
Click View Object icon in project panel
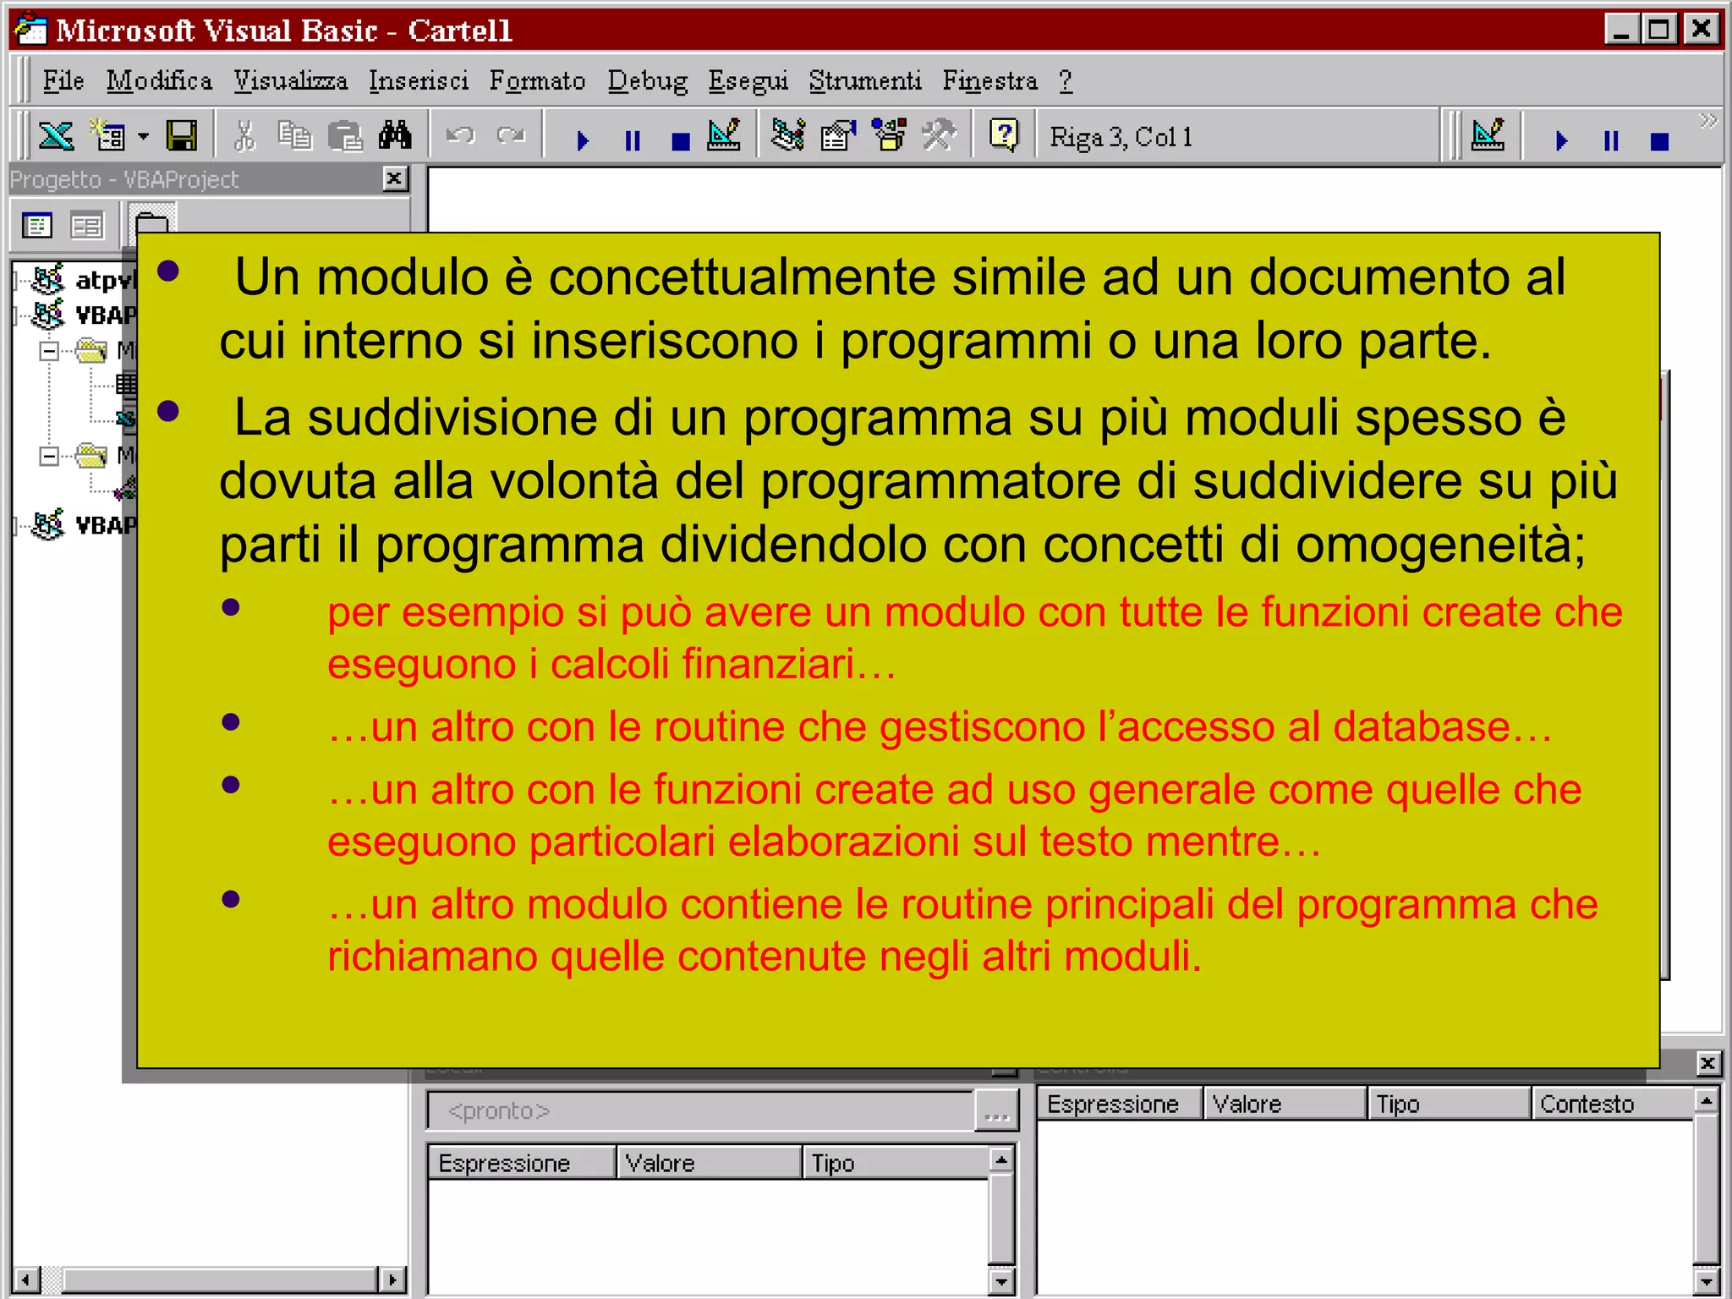coord(87,226)
